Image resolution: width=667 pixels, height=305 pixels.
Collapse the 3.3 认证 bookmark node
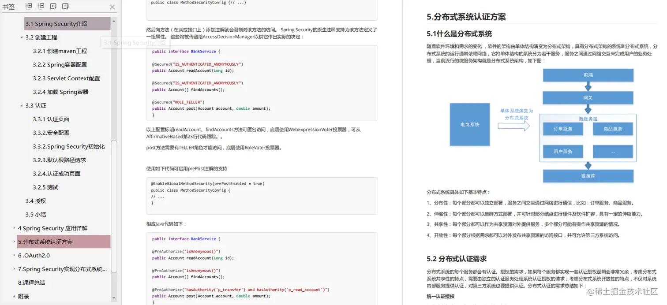click(x=22, y=106)
